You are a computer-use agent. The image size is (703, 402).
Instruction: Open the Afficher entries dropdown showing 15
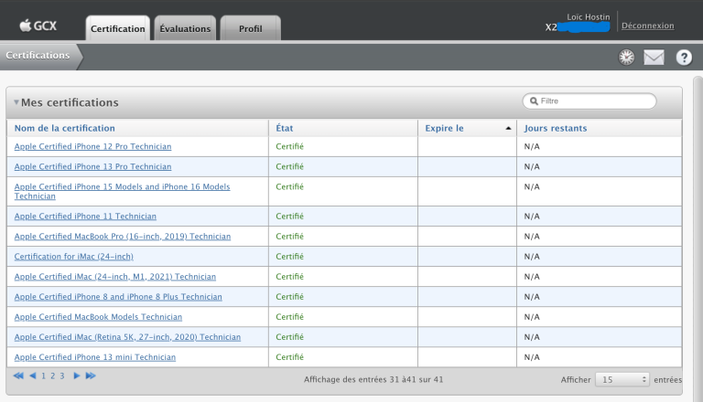622,380
